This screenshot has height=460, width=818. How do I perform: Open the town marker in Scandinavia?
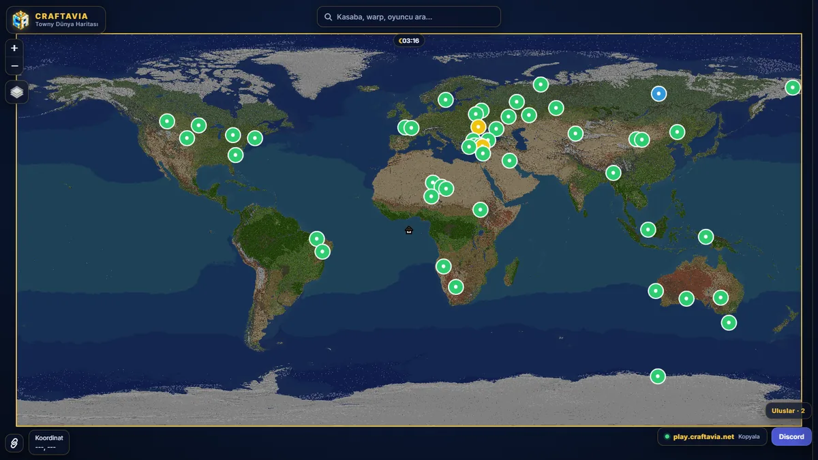445,99
